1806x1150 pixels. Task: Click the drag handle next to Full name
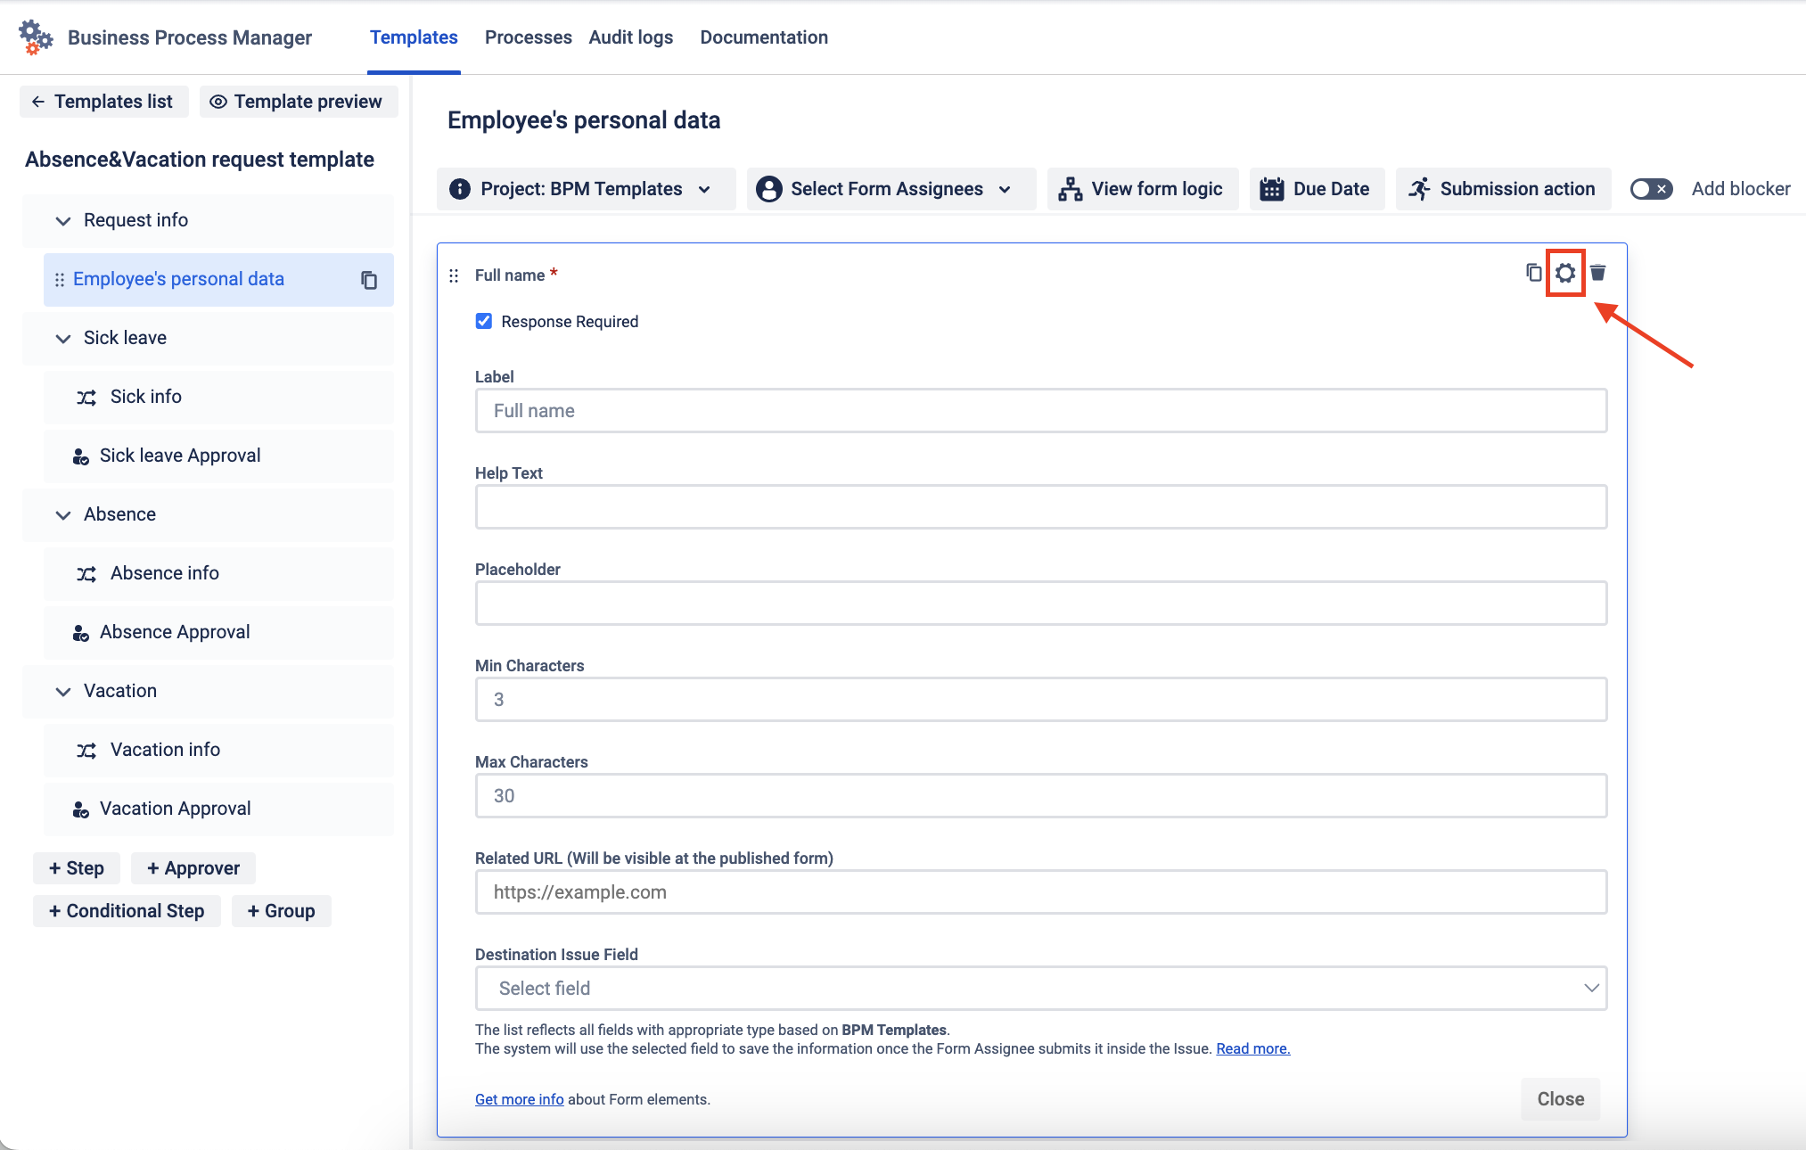pyautogui.click(x=454, y=276)
